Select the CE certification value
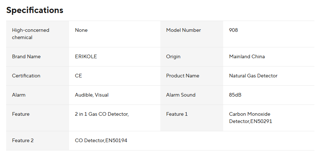Screen dimensions: 322x153 click(x=79, y=76)
